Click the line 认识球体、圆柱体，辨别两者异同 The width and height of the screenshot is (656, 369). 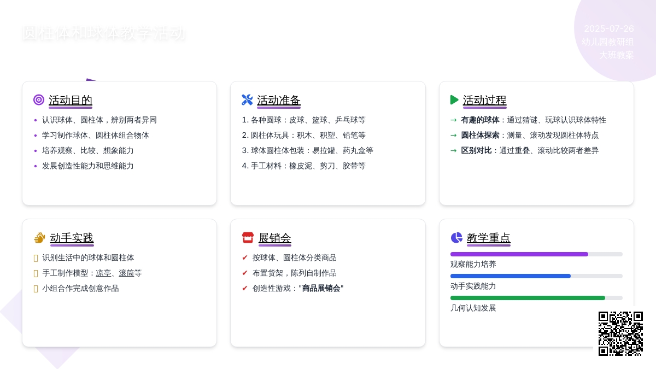[99, 120]
